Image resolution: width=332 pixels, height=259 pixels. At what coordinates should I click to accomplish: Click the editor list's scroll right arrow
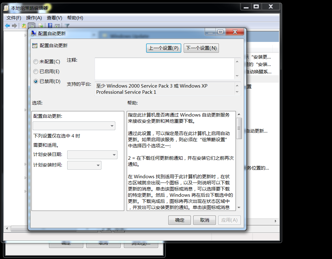coord(276,221)
